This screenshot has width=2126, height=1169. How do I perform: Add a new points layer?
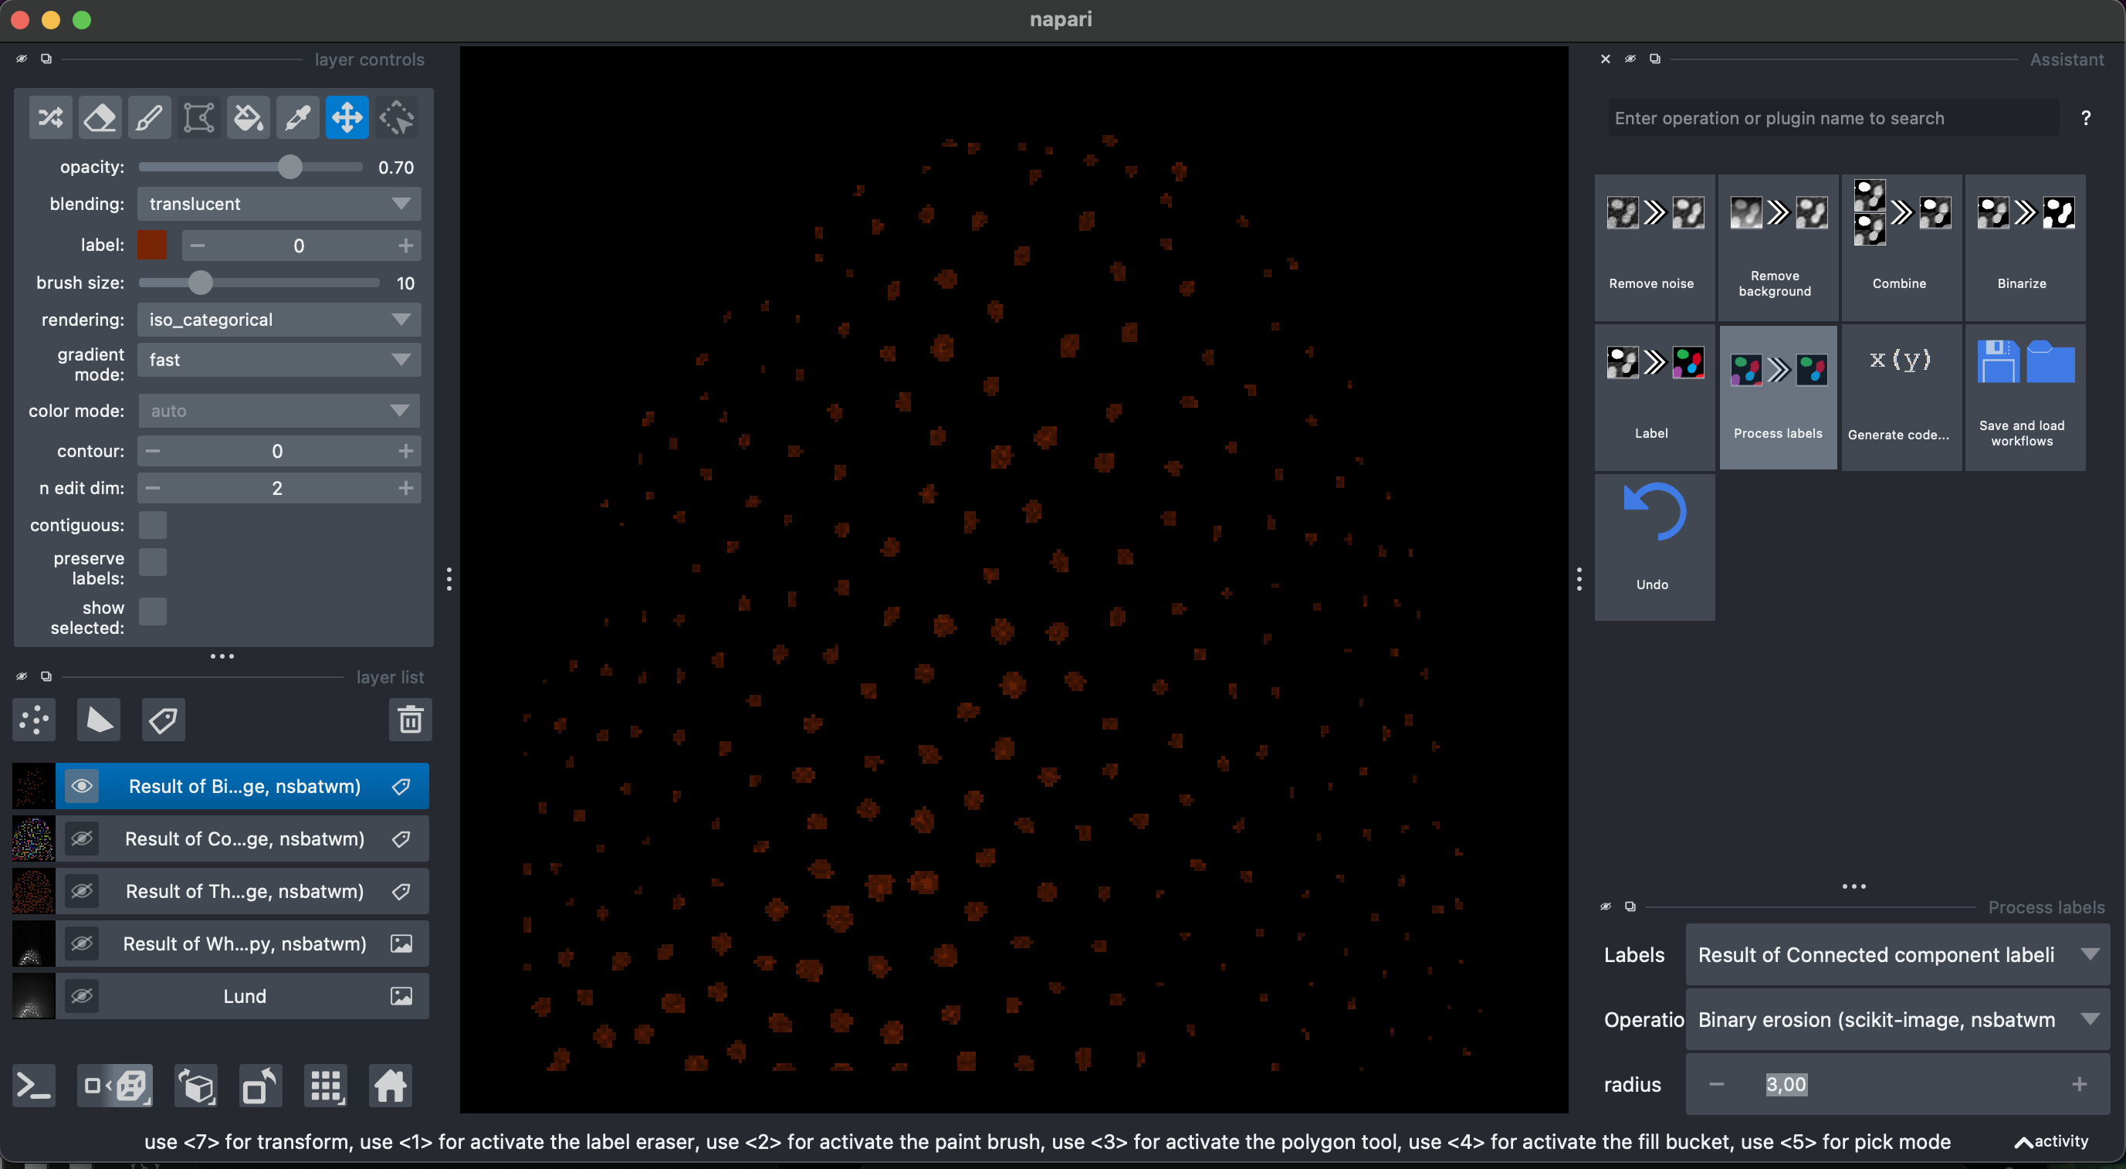point(34,720)
